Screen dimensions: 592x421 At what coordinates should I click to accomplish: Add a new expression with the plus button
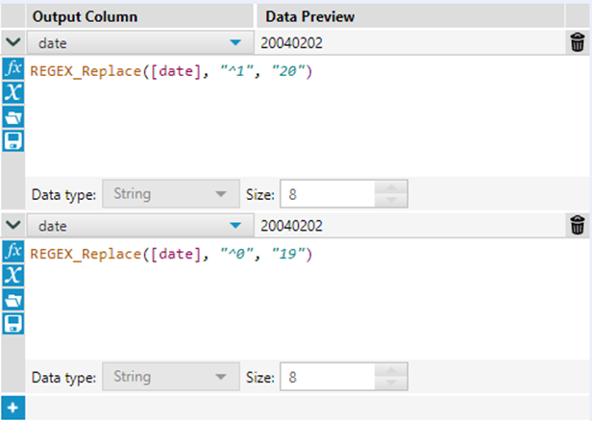click(x=13, y=409)
